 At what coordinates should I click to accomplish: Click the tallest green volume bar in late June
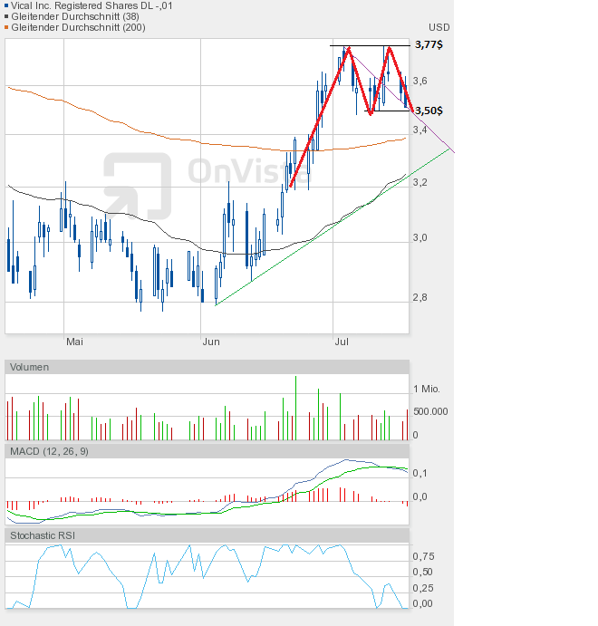pos(295,408)
